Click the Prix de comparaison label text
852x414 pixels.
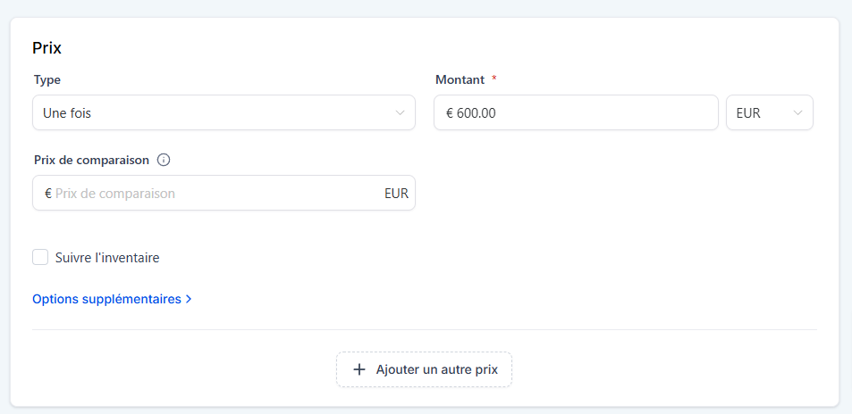tap(91, 161)
